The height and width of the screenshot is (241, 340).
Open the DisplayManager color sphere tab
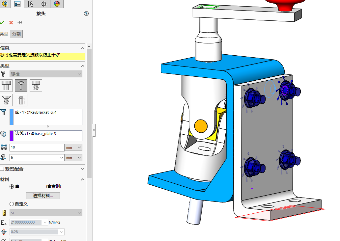[x=57, y=4]
